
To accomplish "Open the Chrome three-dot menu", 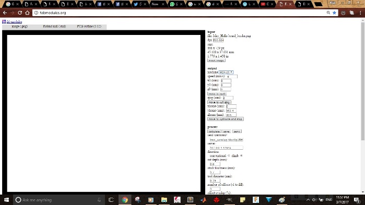I will [360, 13].
